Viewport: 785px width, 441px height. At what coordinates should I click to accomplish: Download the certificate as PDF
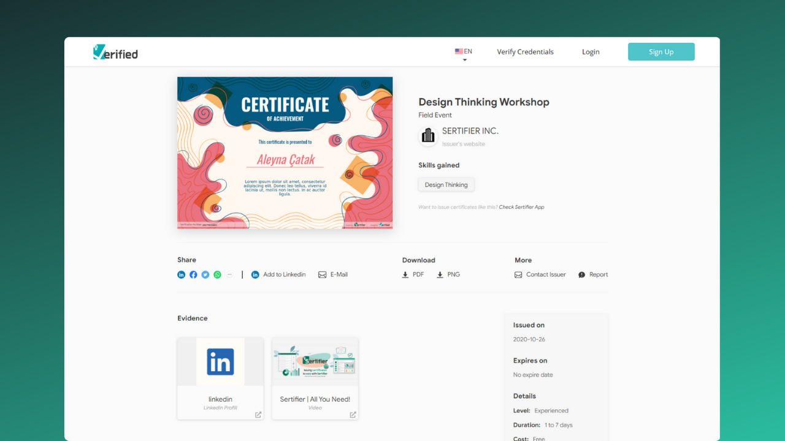413,275
